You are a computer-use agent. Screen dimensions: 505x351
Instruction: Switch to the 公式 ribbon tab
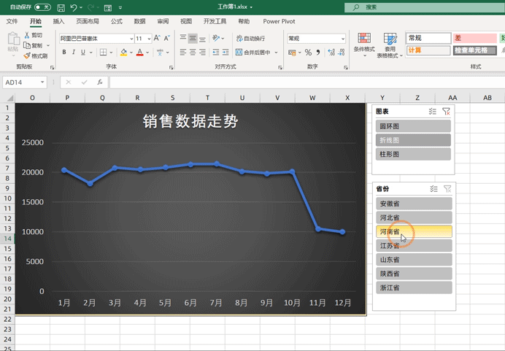pyautogui.click(x=117, y=21)
